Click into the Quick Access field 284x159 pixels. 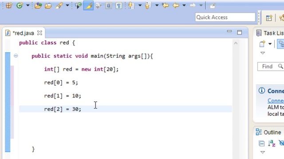click(225, 17)
